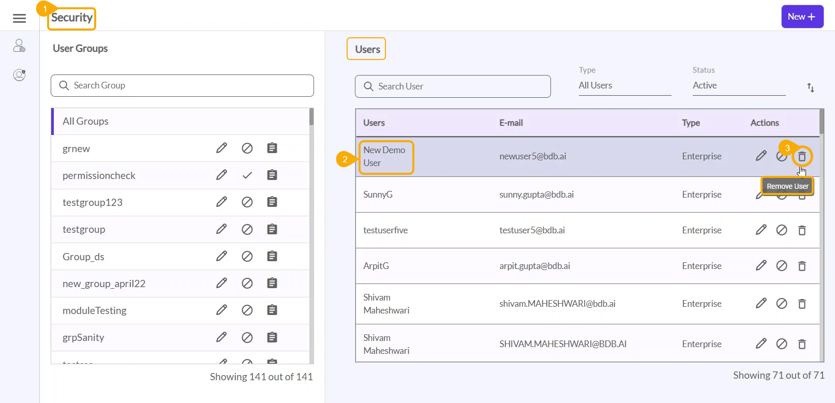Open clipboard details for testgroup123 group

pos(272,202)
